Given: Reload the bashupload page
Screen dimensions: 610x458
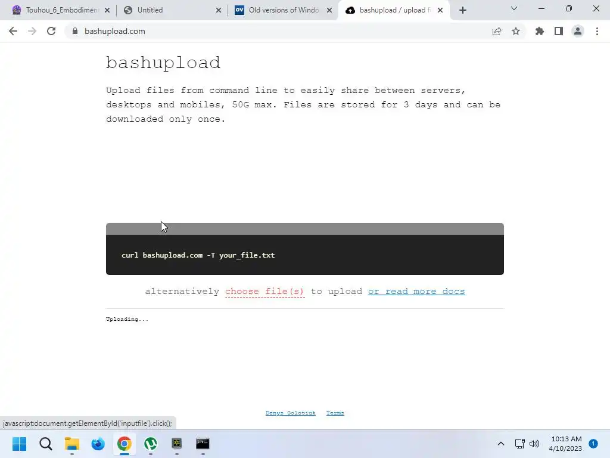Looking at the screenshot, I should point(51,31).
